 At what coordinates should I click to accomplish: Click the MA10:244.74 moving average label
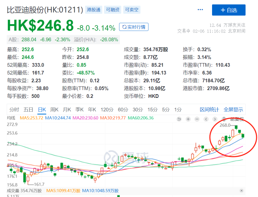point(58,118)
